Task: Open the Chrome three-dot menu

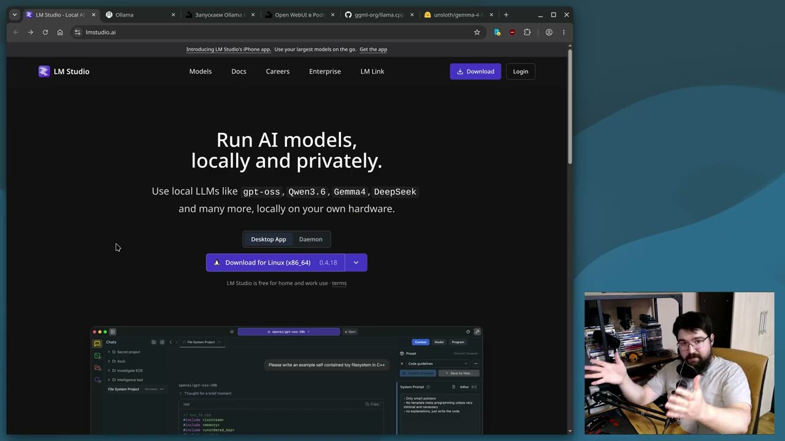Action: pyautogui.click(x=564, y=32)
